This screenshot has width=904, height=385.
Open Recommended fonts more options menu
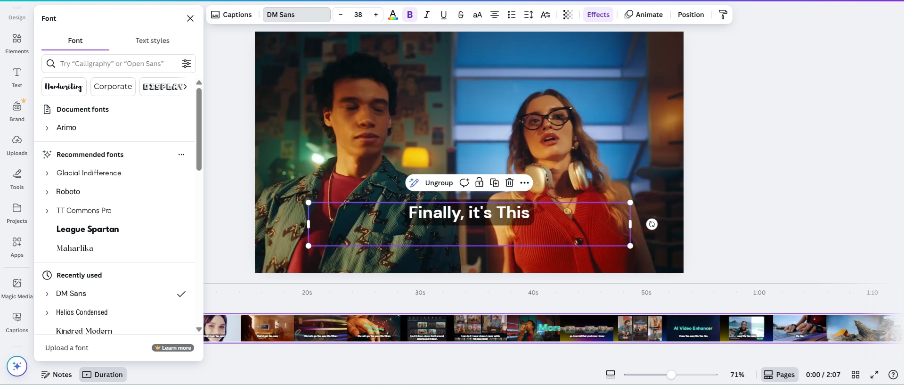(181, 155)
